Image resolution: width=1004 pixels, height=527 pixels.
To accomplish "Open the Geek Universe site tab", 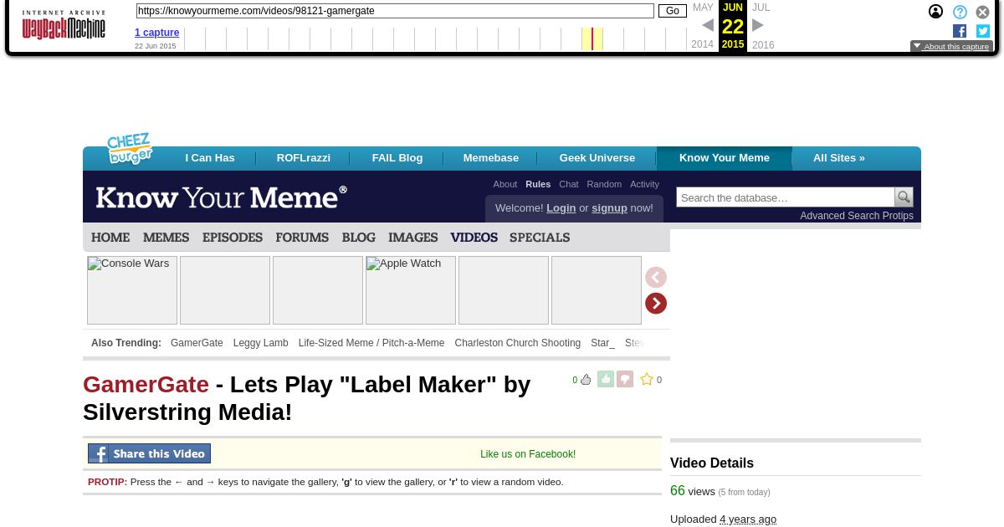I will 597,158.
